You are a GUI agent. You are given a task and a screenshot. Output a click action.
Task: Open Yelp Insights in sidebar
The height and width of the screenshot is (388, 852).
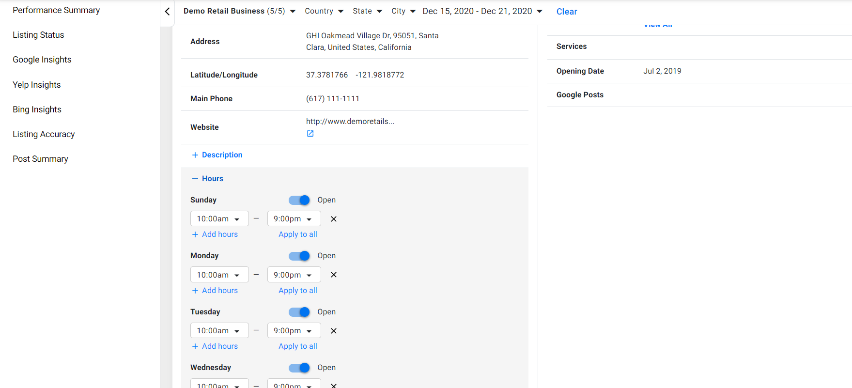[37, 85]
